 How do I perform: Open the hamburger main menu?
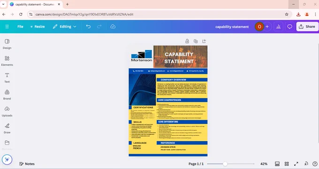(7, 27)
